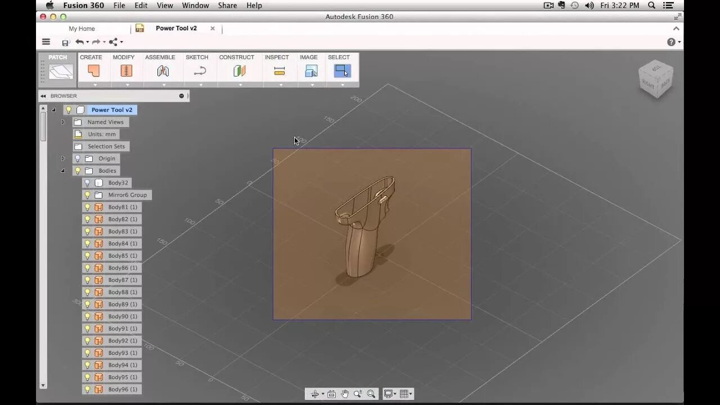Open the Patch workspace switcher
Viewport: 720px width, 405px height.
(x=57, y=69)
